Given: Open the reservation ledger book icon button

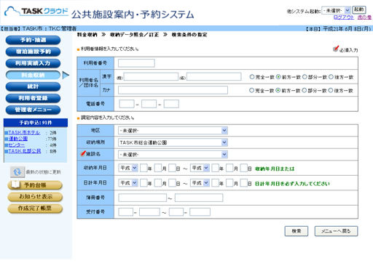Looking at the screenshot, I should pyautogui.click(x=35, y=185).
